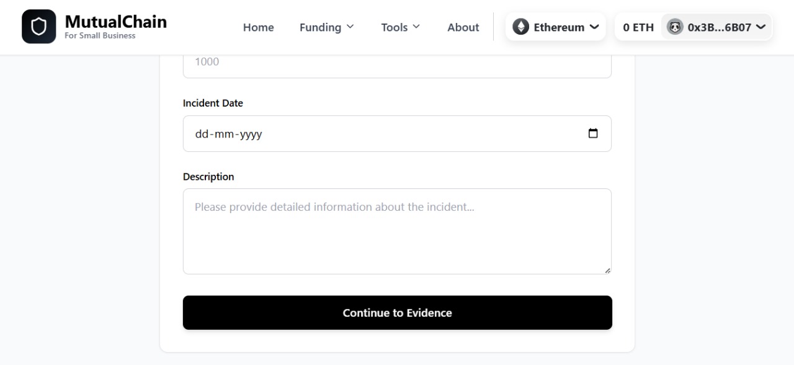Click the Description box resize handle
Screen dimensions: 794x365
point(607,270)
